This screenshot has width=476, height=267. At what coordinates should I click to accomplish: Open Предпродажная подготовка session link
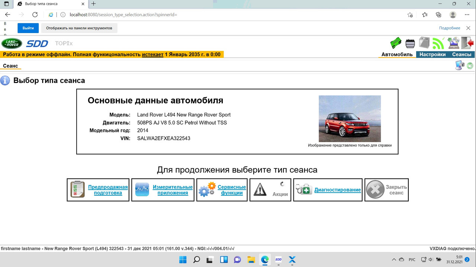click(108, 190)
